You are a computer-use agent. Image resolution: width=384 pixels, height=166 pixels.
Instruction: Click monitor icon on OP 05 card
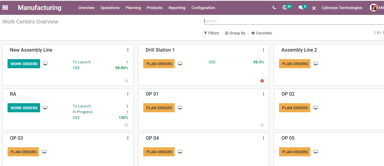point(316,152)
